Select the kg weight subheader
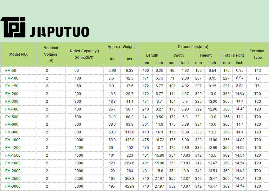 pos(112,59)
